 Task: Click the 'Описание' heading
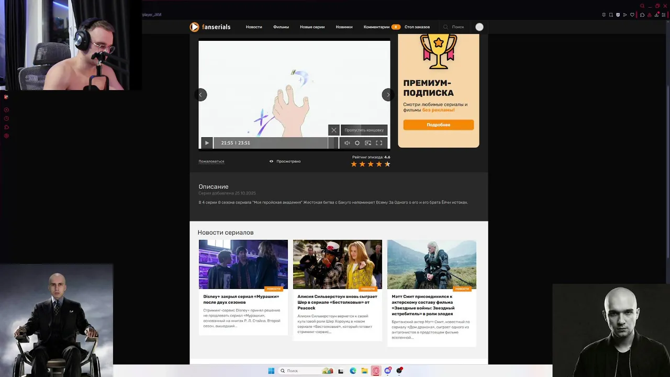pyautogui.click(x=214, y=187)
